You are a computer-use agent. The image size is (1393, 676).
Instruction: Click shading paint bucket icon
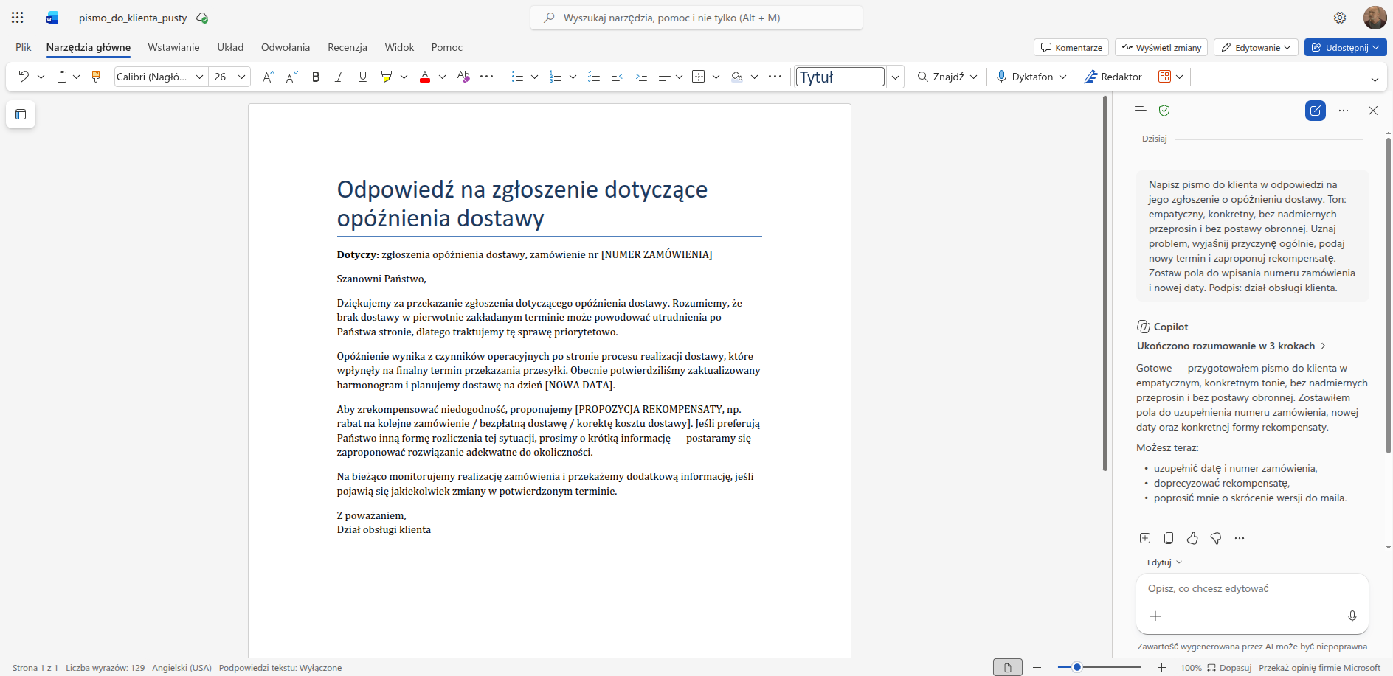pos(737,77)
